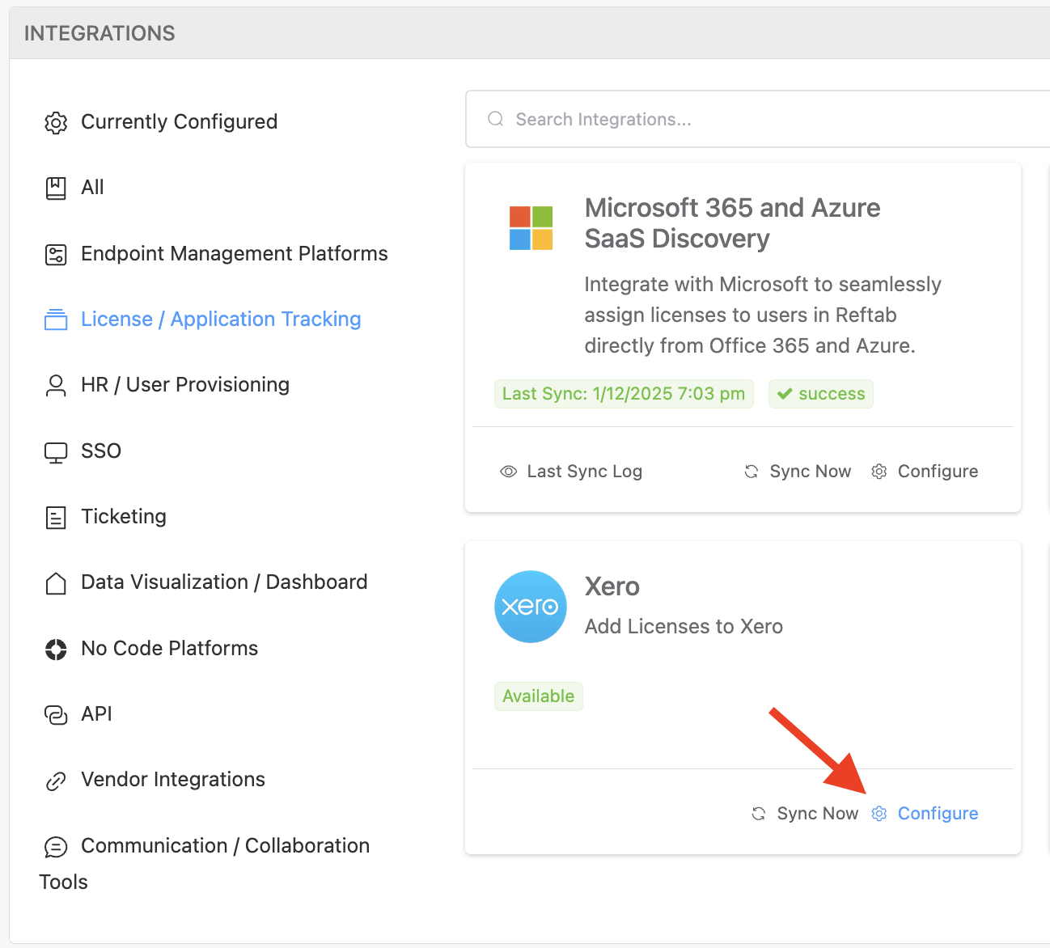Viewport: 1050px width, 948px height.
Task: Click the SSO monitor icon
Action: point(56,452)
